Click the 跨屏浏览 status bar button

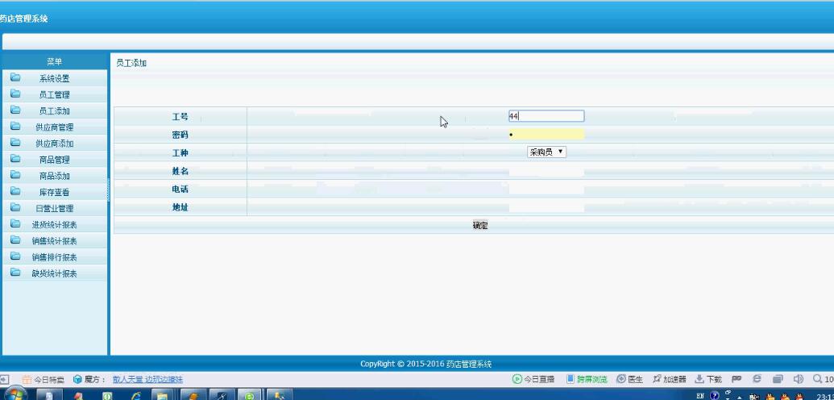(x=587, y=379)
